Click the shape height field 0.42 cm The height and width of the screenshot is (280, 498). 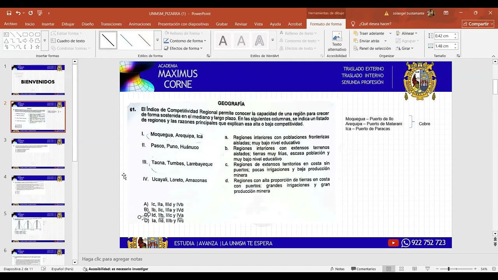tap(443, 36)
